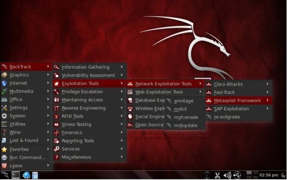Click the RFID Tools antenna icon

(57, 116)
